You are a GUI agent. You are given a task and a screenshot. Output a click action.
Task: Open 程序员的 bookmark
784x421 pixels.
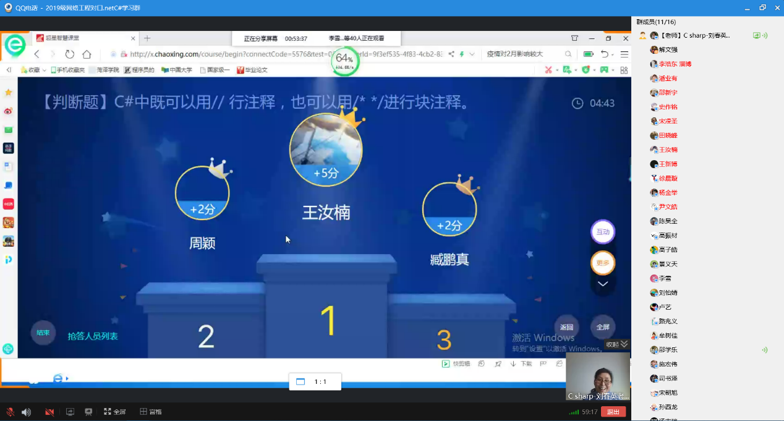pos(139,70)
